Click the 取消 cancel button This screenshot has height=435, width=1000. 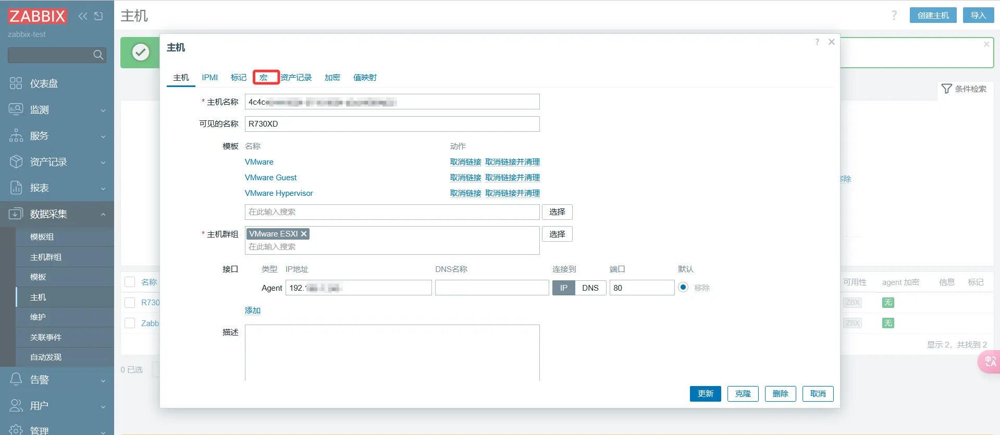pyautogui.click(x=818, y=394)
